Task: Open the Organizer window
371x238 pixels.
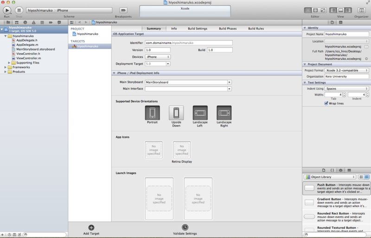Action: point(361,10)
